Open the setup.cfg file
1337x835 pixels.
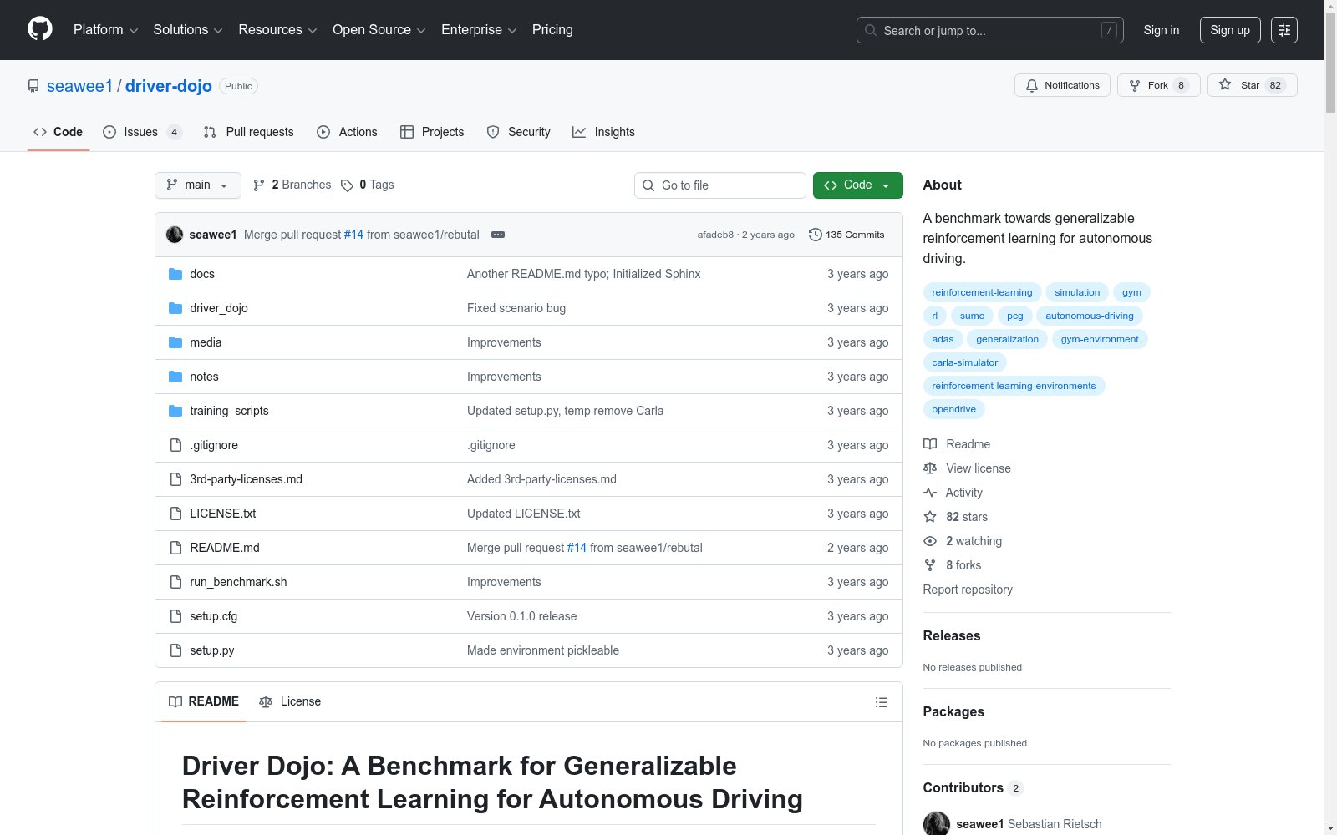pos(214,616)
